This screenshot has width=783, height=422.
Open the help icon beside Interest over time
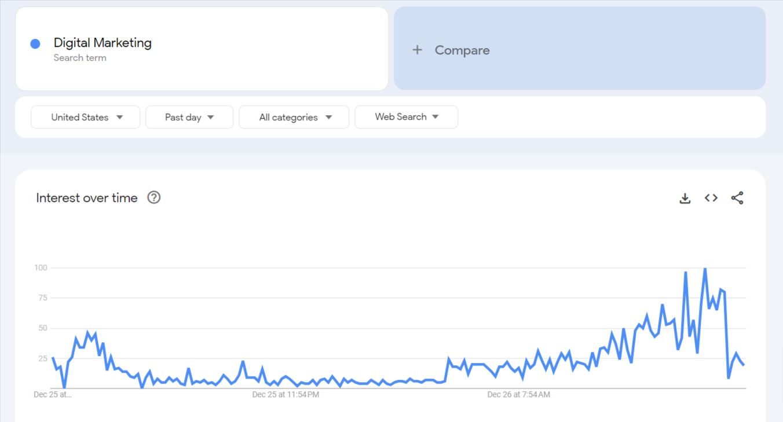point(153,197)
